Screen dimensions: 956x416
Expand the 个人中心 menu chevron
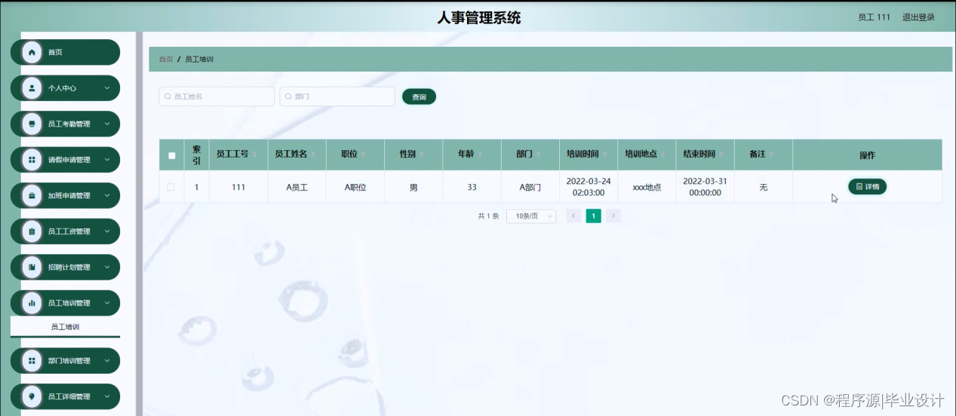pyautogui.click(x=107, y=88)
